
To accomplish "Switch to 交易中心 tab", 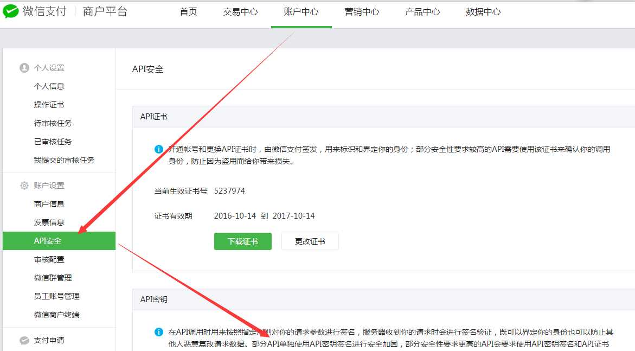I will point(241,12).
